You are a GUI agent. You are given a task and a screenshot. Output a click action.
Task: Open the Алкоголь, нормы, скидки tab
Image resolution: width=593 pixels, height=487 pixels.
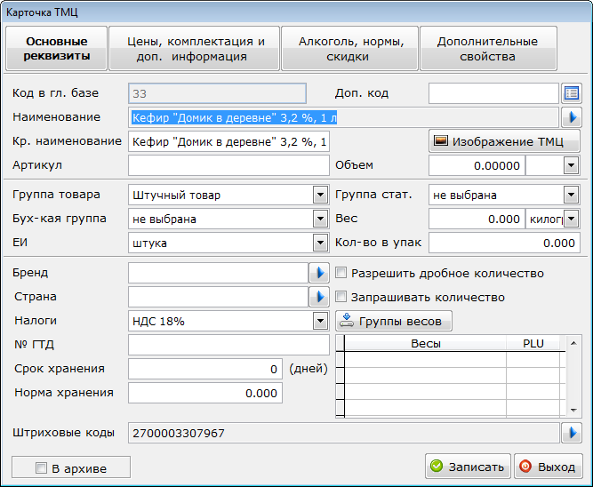(x=349, y=48)
